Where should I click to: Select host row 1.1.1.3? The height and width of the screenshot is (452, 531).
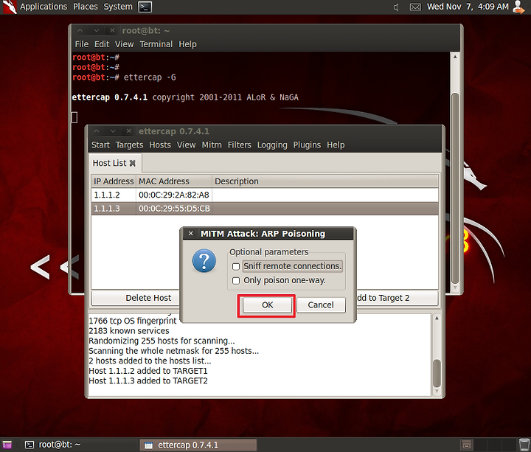[265, 209]
